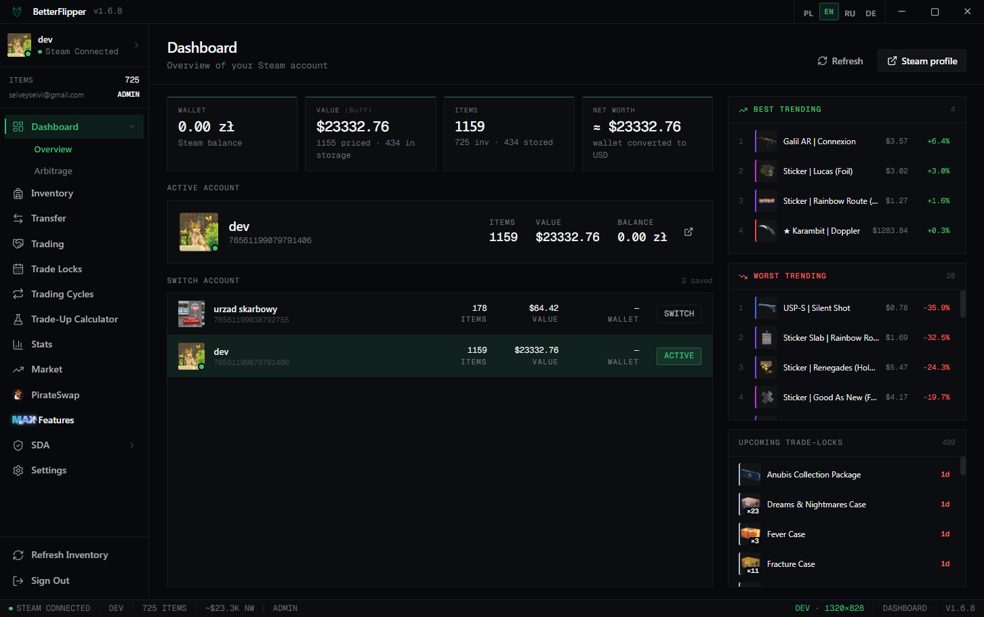Click the seiveyseivi@gmail.com email text
The width and height of the screenshot is (984, 617).
coord(47,95)
